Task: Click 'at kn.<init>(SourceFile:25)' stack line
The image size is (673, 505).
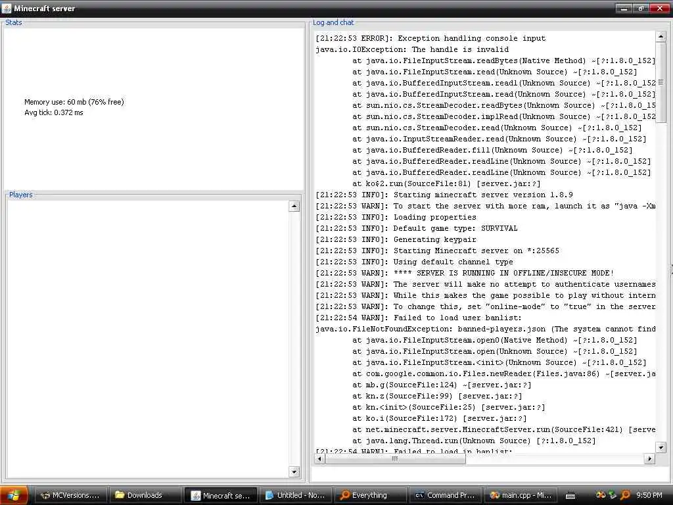Action: coord(448,406)
